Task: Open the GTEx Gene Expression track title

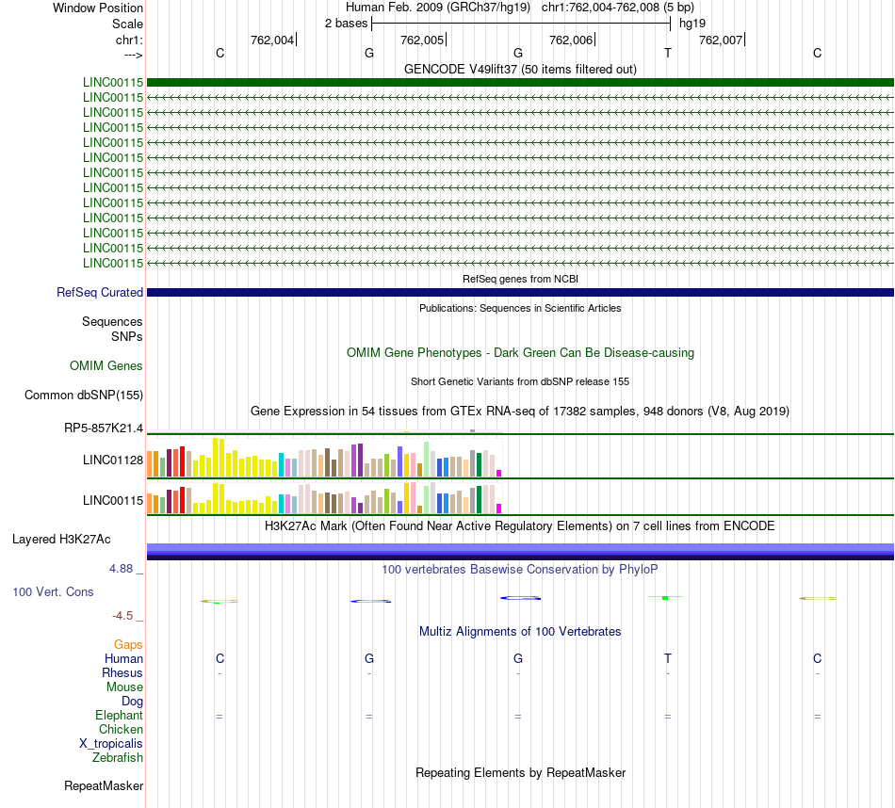Action: point(520,412)
